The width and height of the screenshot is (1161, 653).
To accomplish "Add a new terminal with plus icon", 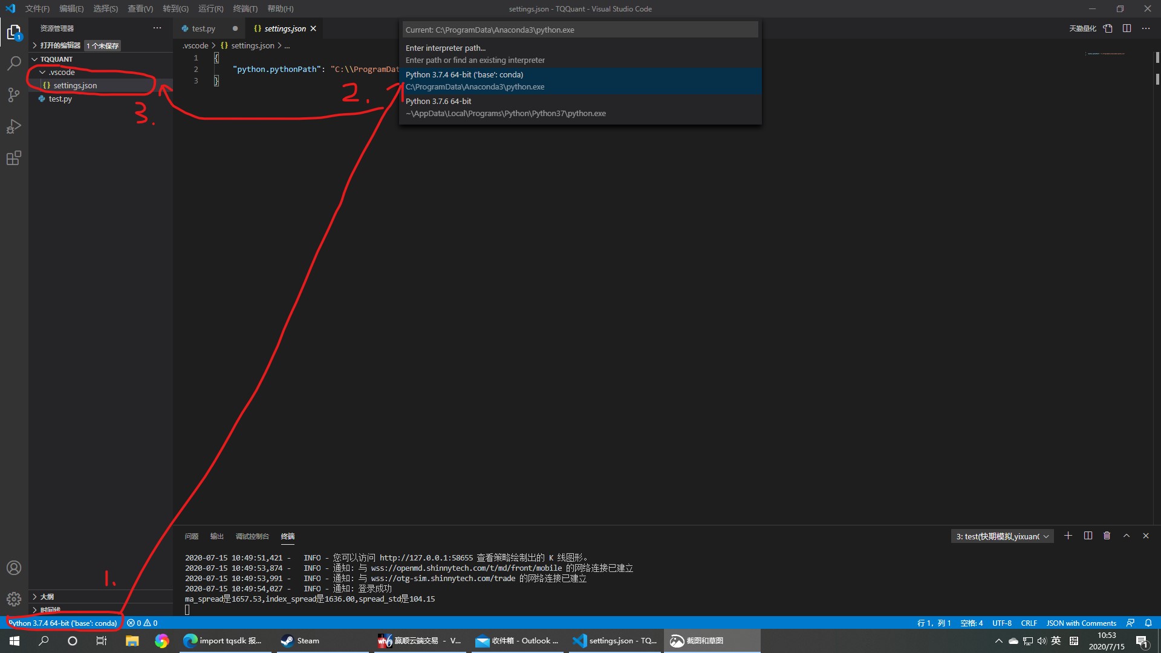I will pyautogui.click(x=1068, y=536).
